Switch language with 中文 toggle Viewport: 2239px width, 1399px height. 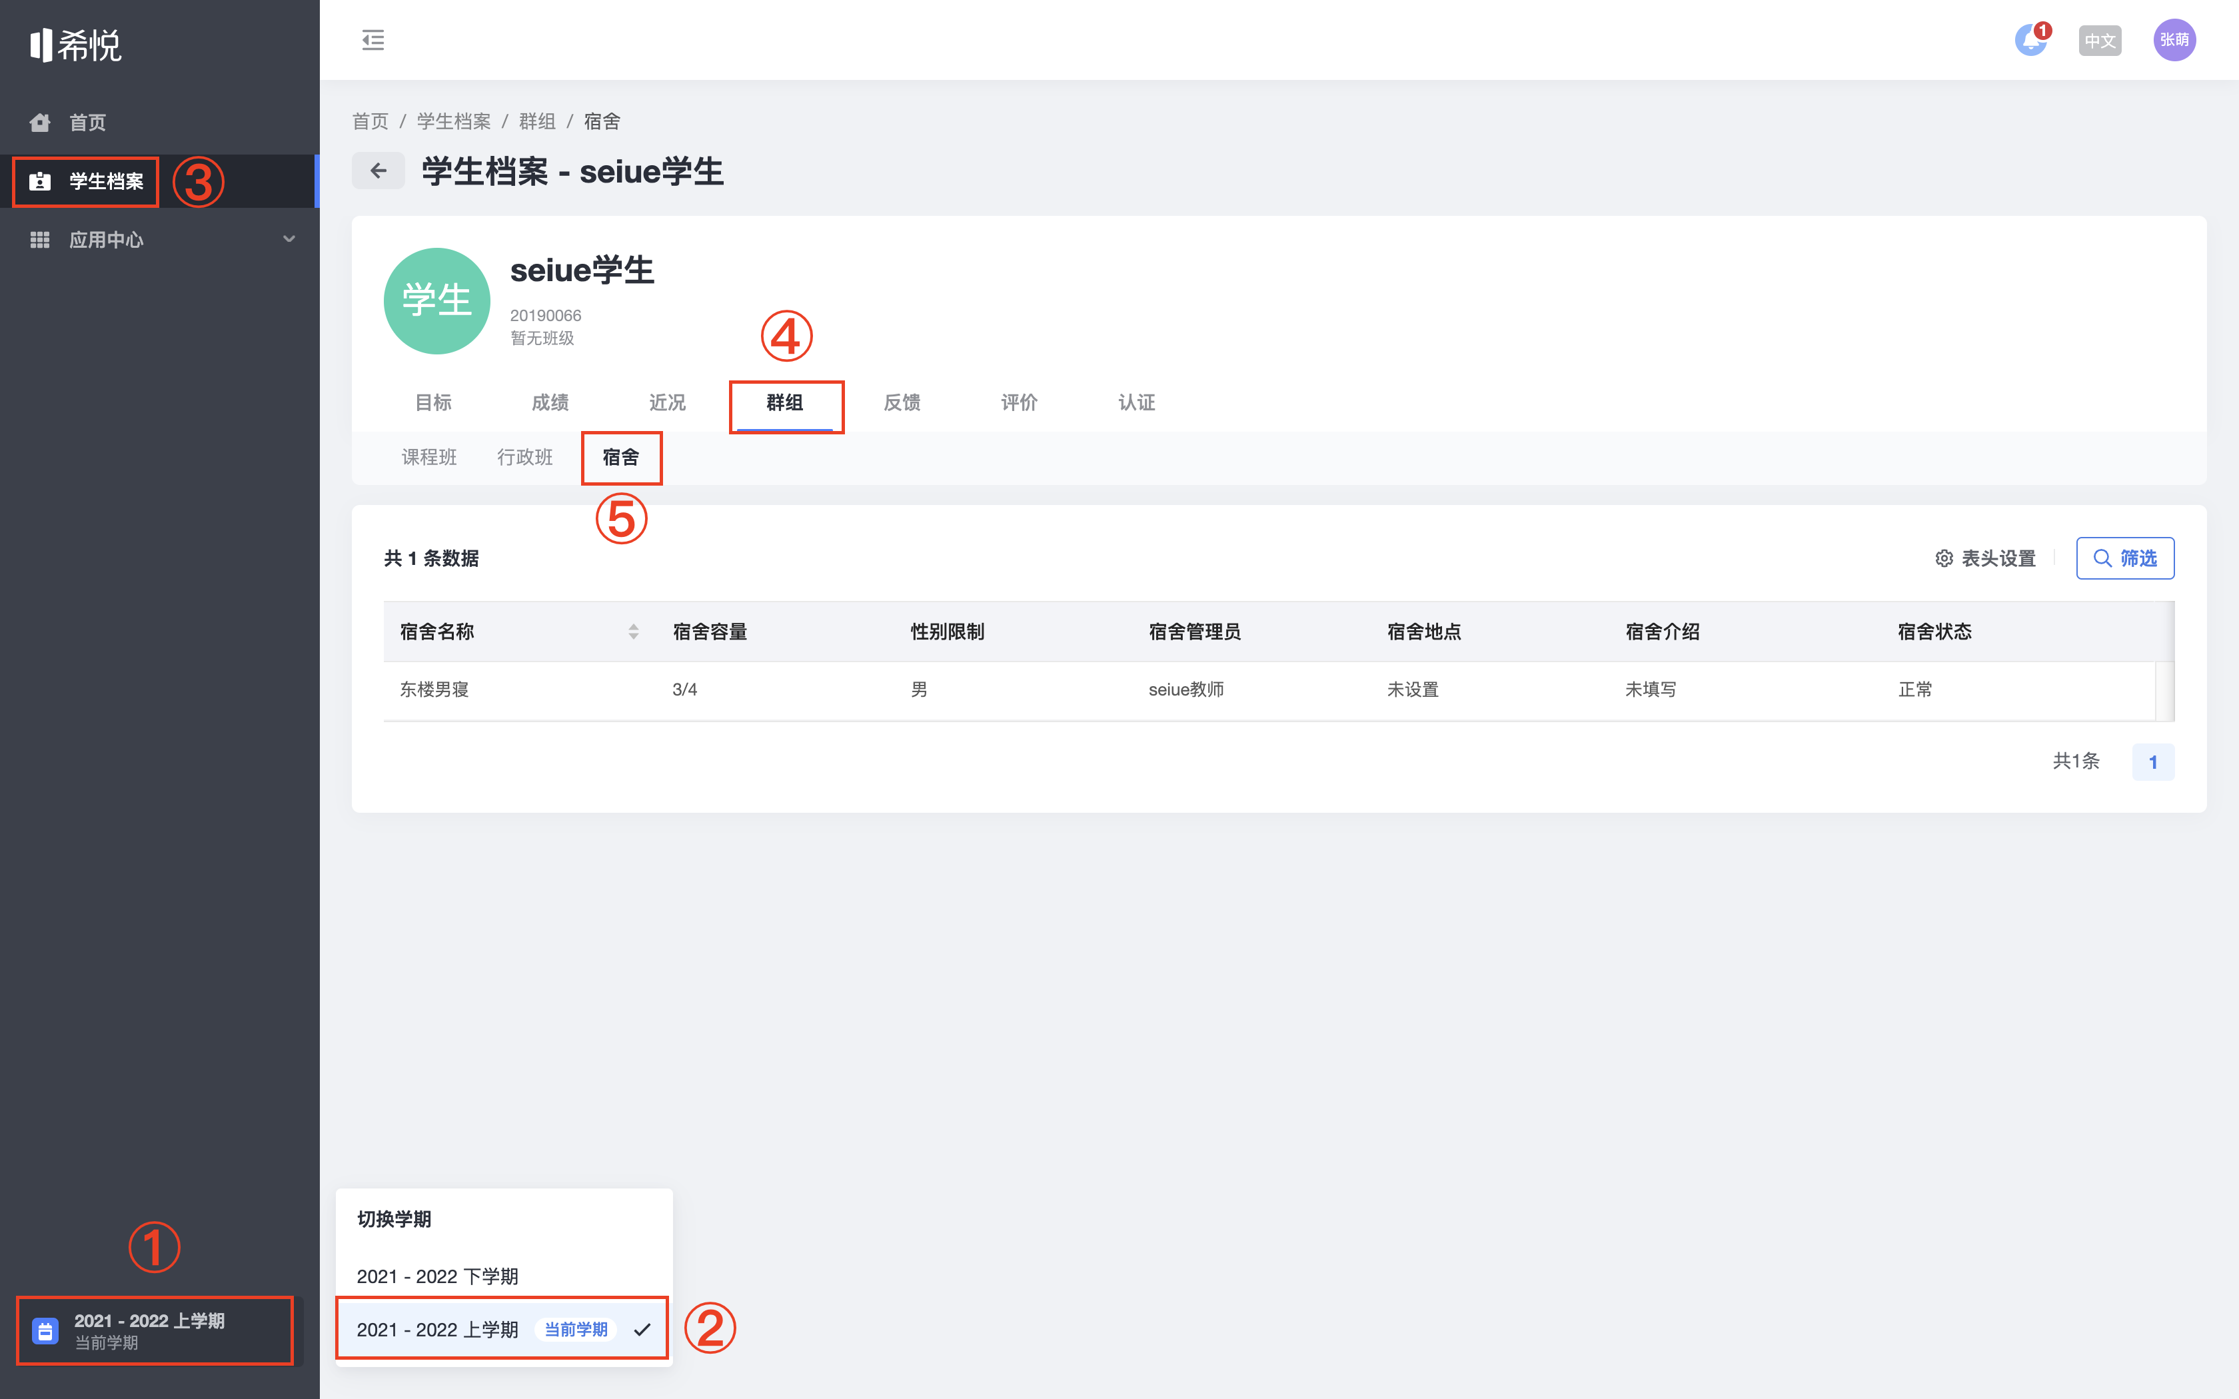2099,41
